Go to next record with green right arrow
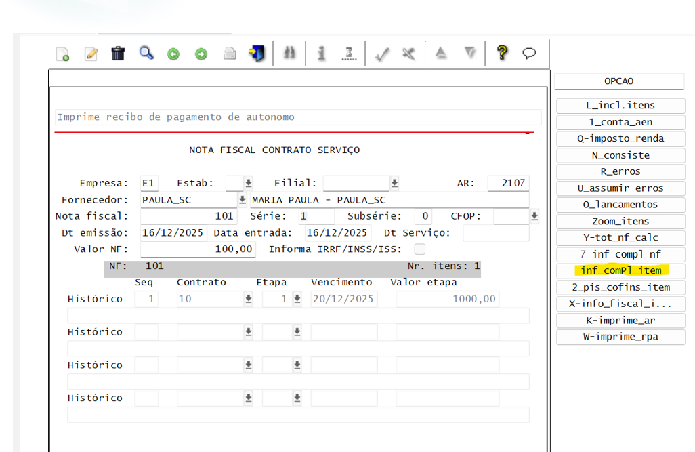Viewport: 695px width, 452px height. pos(201,54)
